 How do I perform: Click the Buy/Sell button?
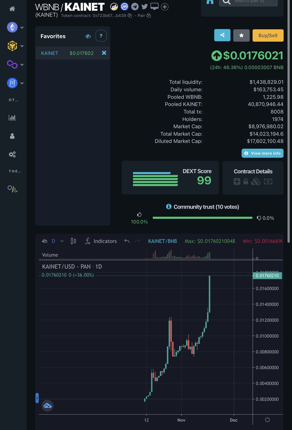pos(268,35)
